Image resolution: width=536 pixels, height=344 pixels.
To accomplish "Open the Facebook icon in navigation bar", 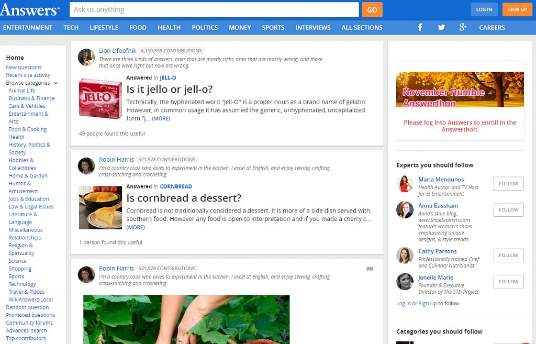I will click(x=420, y=27).
